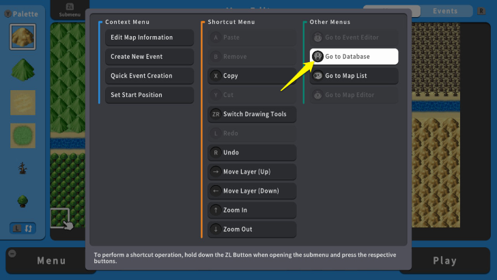The width and height of the screenshot is (497, 280).
Task: Pick the green hill tile in Palette
Action: pyautogui.click(x=23, y=70)
